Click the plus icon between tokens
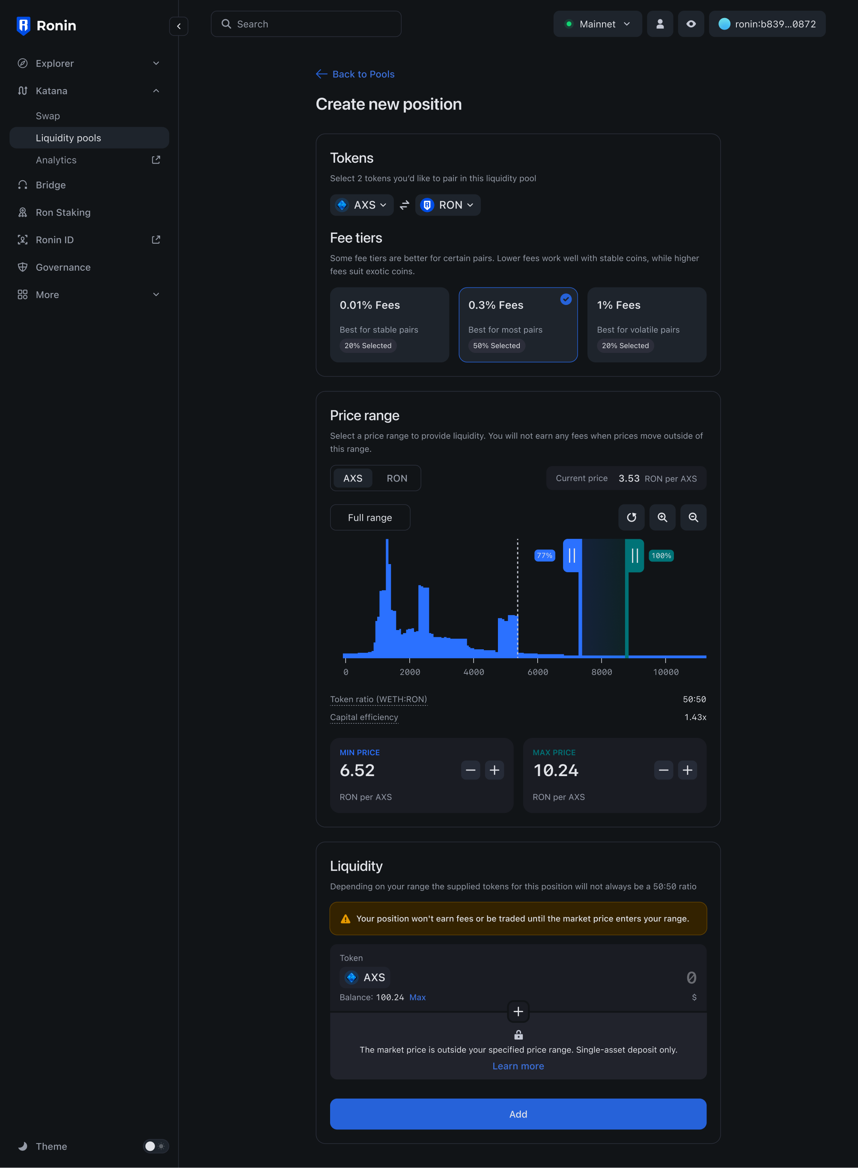 (518, 1011)
